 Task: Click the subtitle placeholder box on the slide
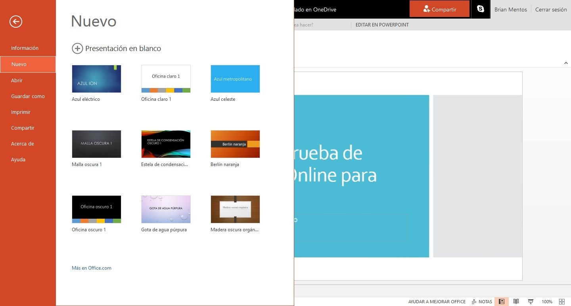(x=351, y=227)
